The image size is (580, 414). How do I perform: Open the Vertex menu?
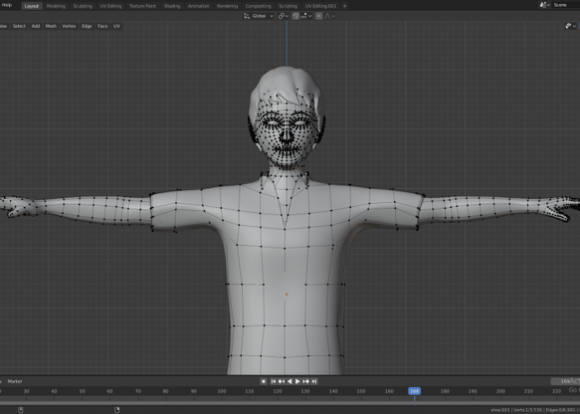point(69,26)
